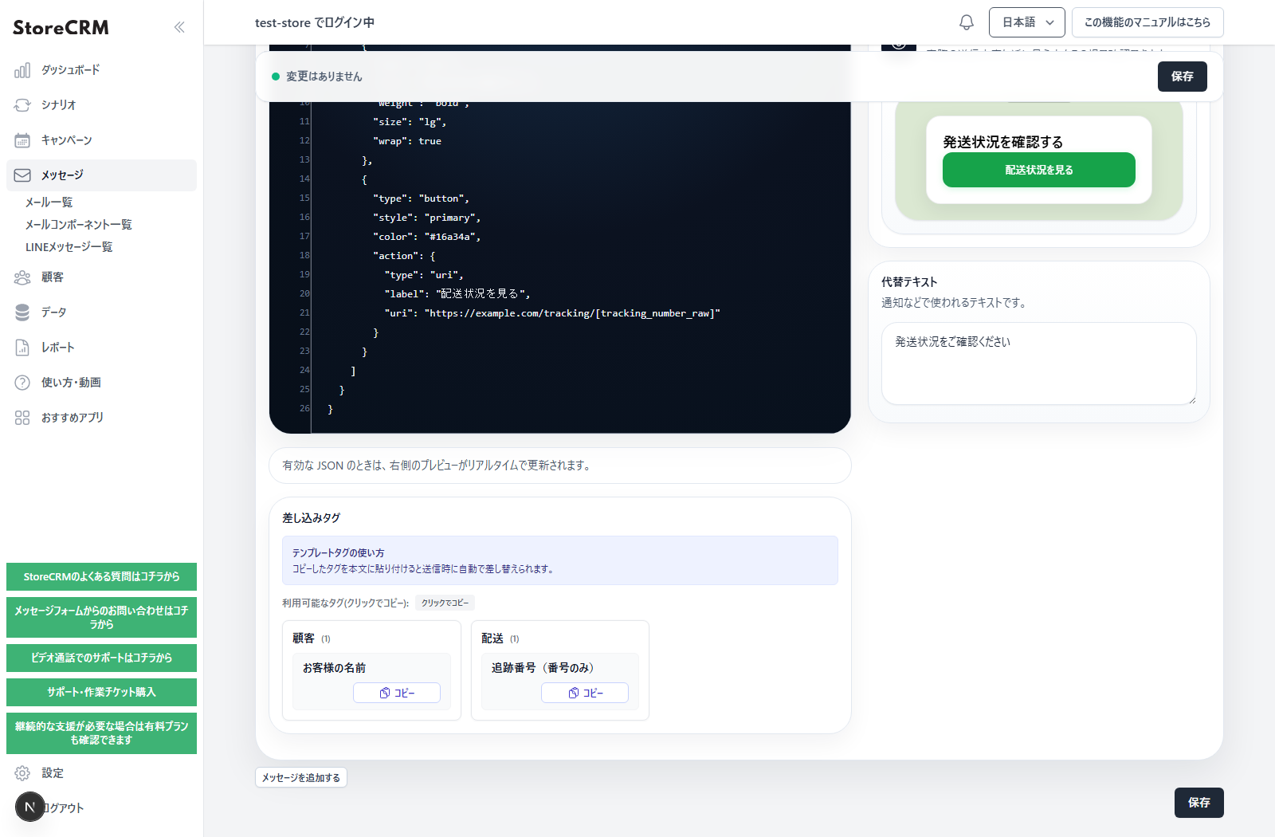This screenshot has height=837, width=1275.
Task: Click the "uri" tracking URL line
Action: pos(552,313)
